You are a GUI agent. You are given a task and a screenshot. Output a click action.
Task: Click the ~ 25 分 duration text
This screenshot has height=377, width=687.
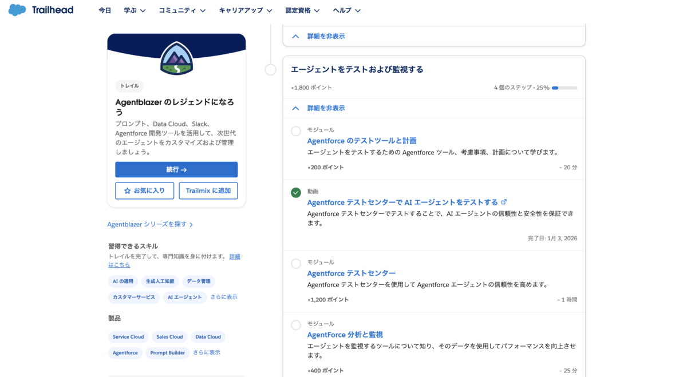pos(568,370)
